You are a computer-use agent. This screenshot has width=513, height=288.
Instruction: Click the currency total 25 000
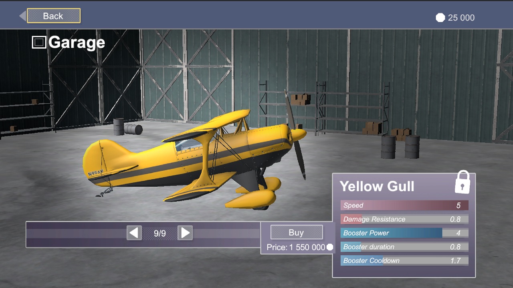461,18
